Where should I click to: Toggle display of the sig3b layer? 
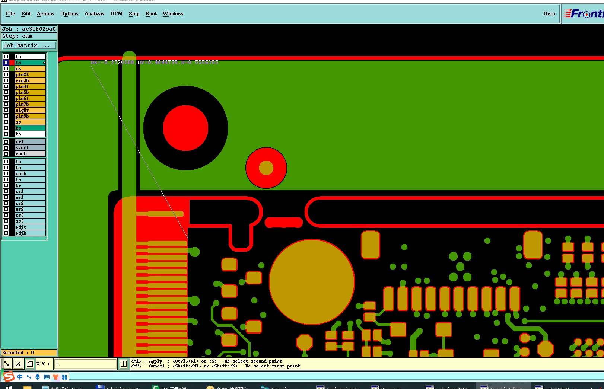point(6,80)
